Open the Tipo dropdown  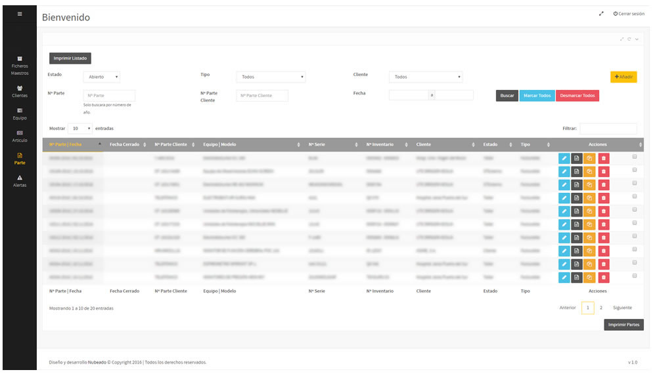pos(271,77)
